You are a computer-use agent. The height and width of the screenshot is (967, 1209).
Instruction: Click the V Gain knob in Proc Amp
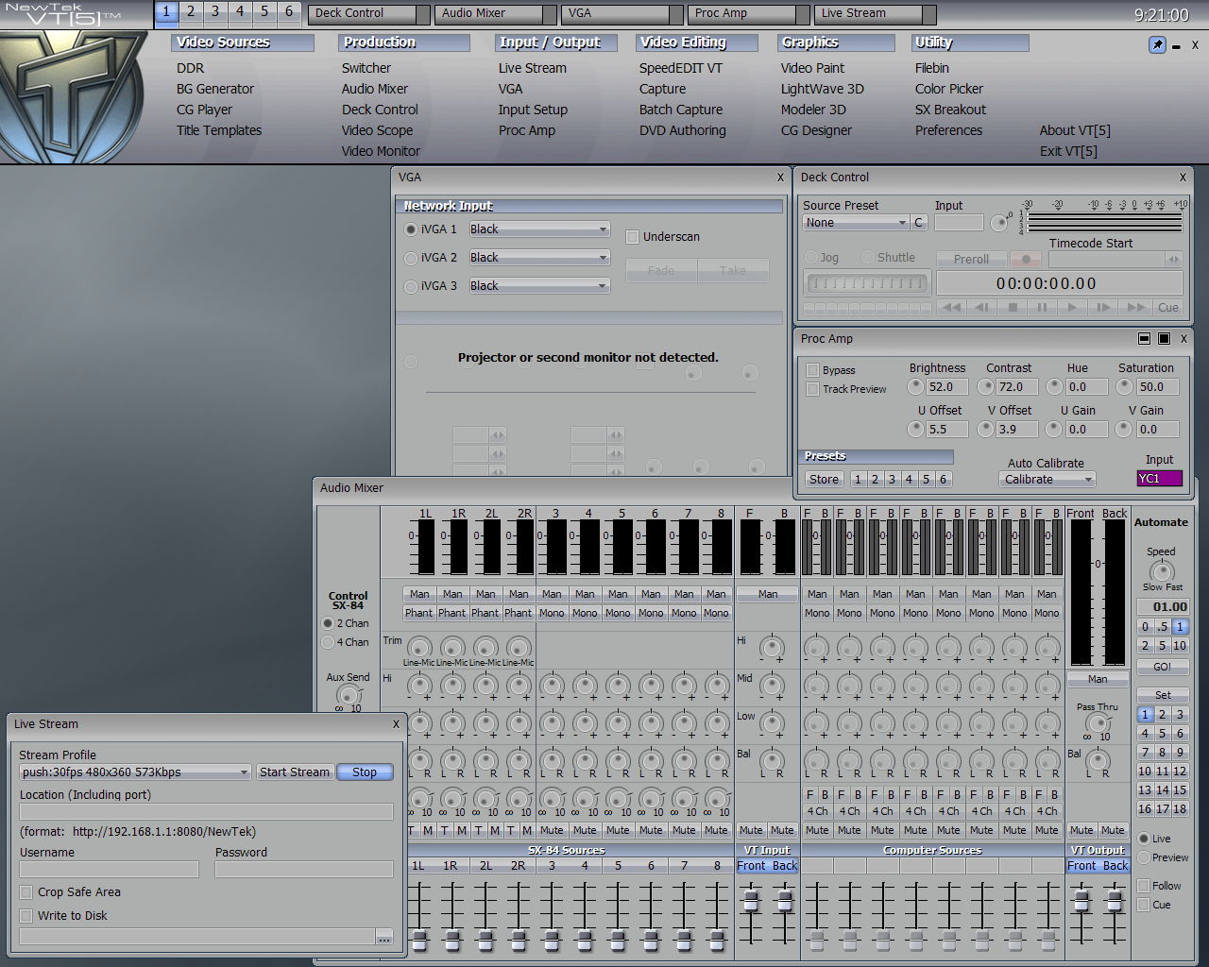pos(1123,429)
